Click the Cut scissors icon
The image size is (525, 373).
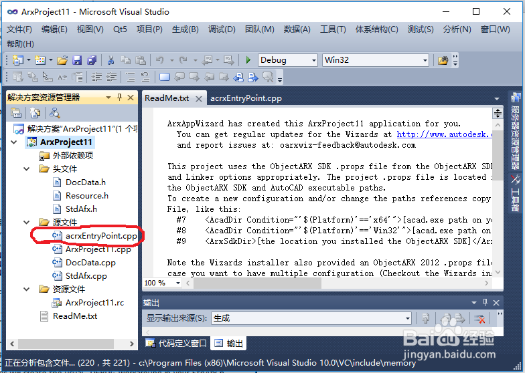(x=111, y=60)
